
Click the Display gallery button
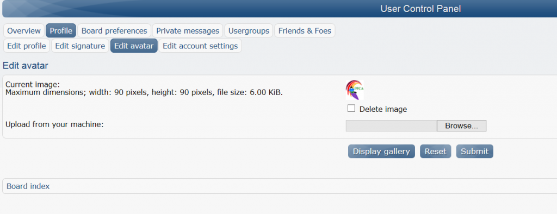pos(381,151)
